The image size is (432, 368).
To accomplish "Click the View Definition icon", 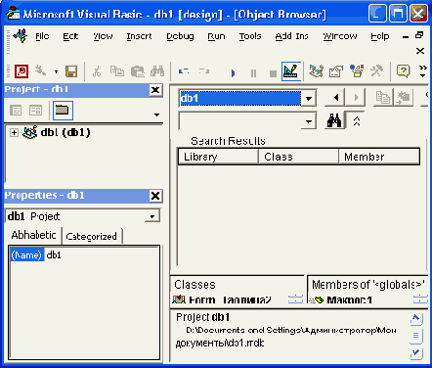I will tap(404, 97).
